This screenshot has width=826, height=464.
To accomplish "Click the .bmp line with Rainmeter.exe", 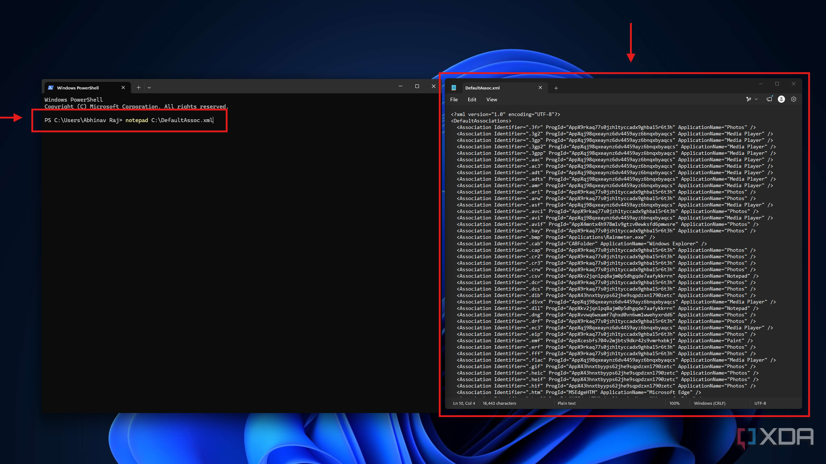I will 556,237.
